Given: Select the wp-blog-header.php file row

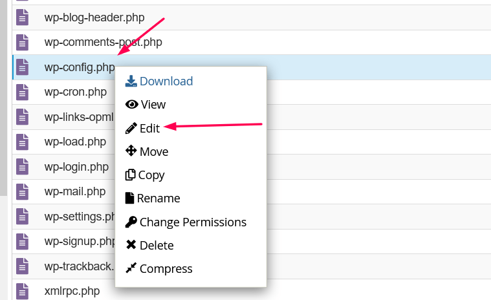Looking at the screenshot, I should click(252, 17).
